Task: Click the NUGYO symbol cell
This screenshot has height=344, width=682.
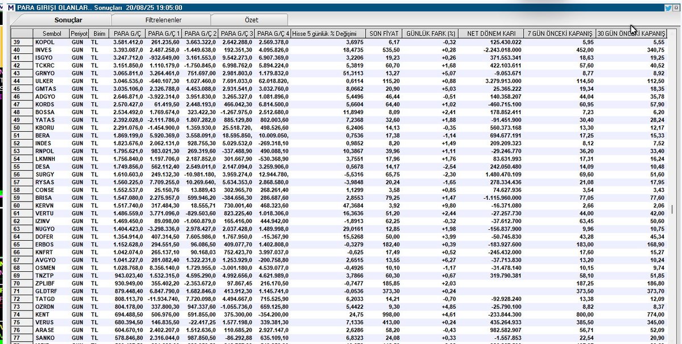Action: pos(51,229)
